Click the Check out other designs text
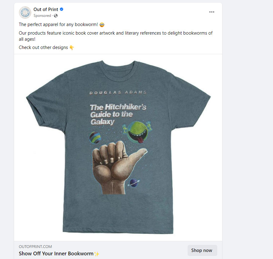The height and width of the screenshot is (259, 273). (x=43, y=47)
